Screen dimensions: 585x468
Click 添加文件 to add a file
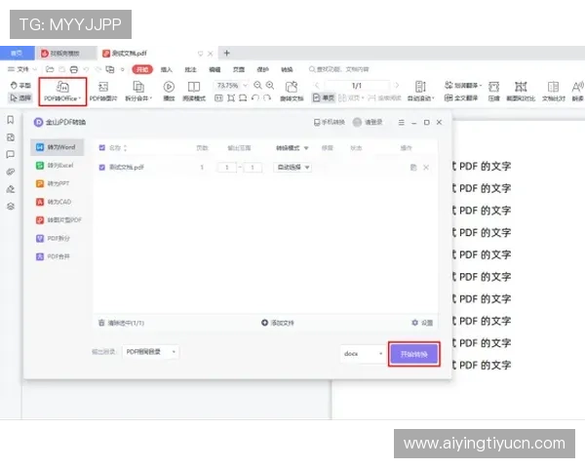click(x=278, y=323)
